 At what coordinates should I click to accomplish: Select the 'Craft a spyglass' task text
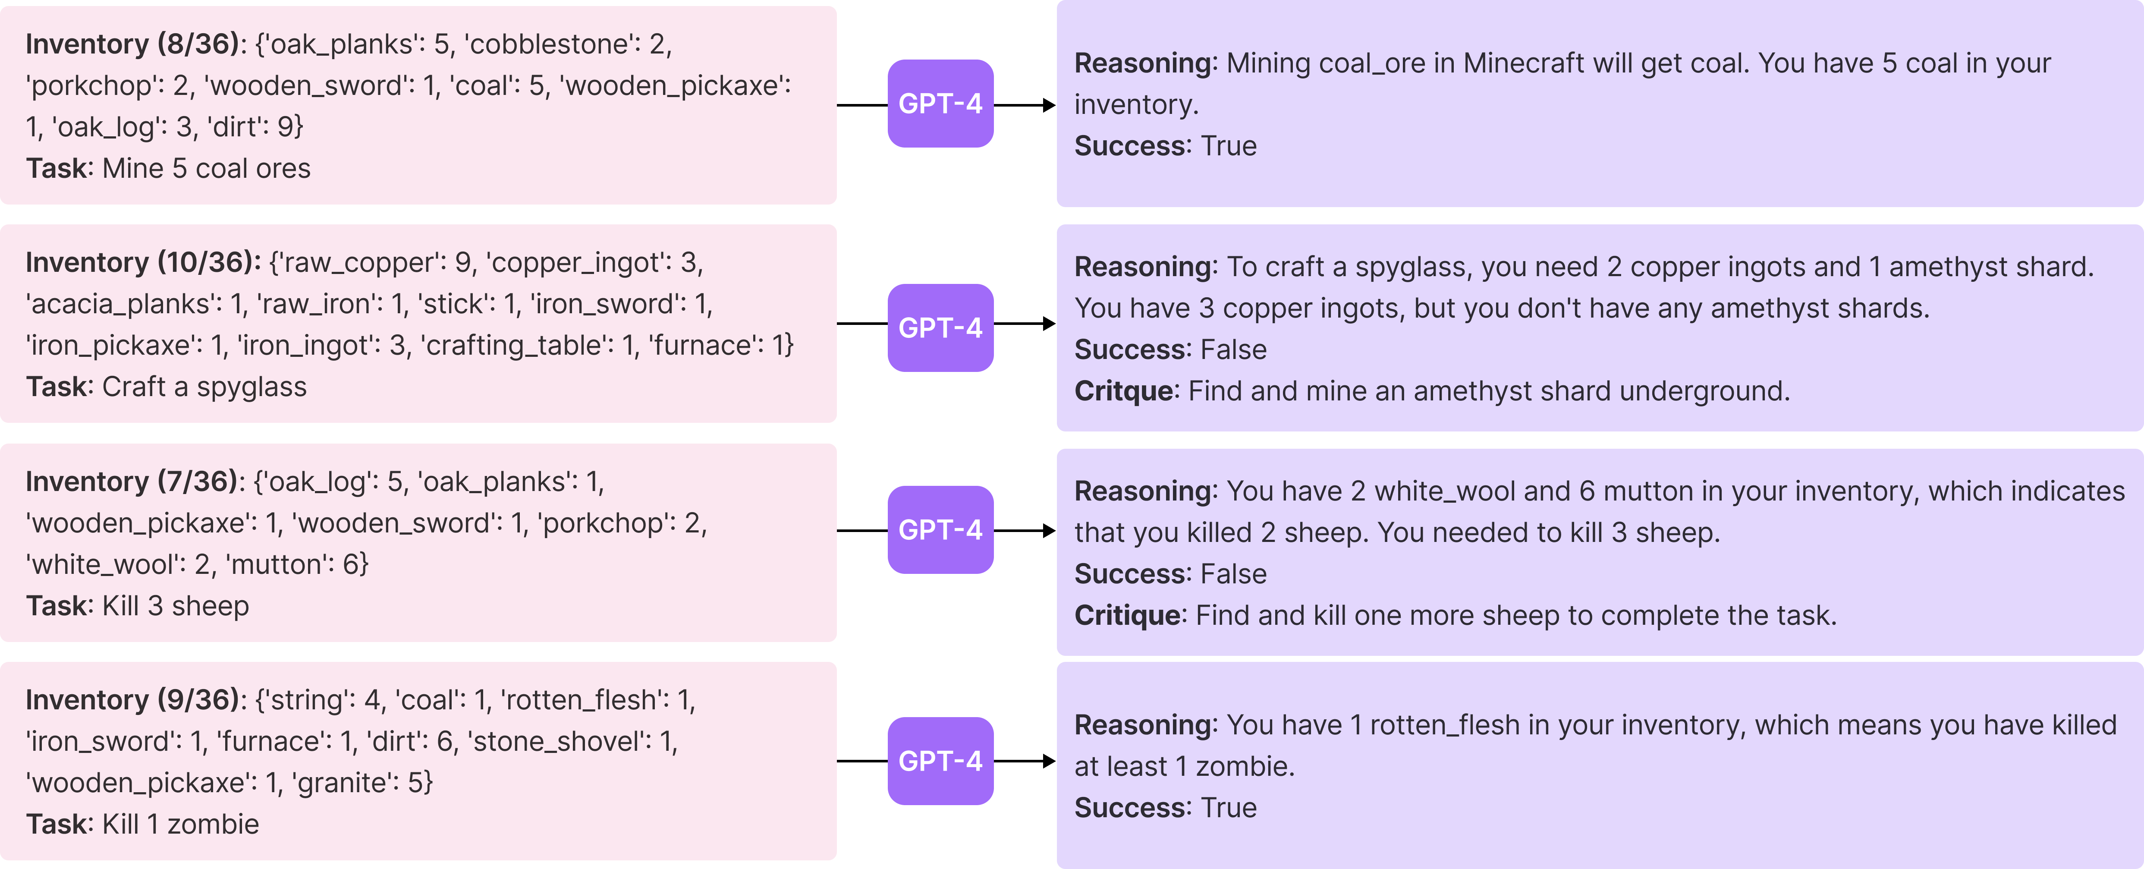205,388
